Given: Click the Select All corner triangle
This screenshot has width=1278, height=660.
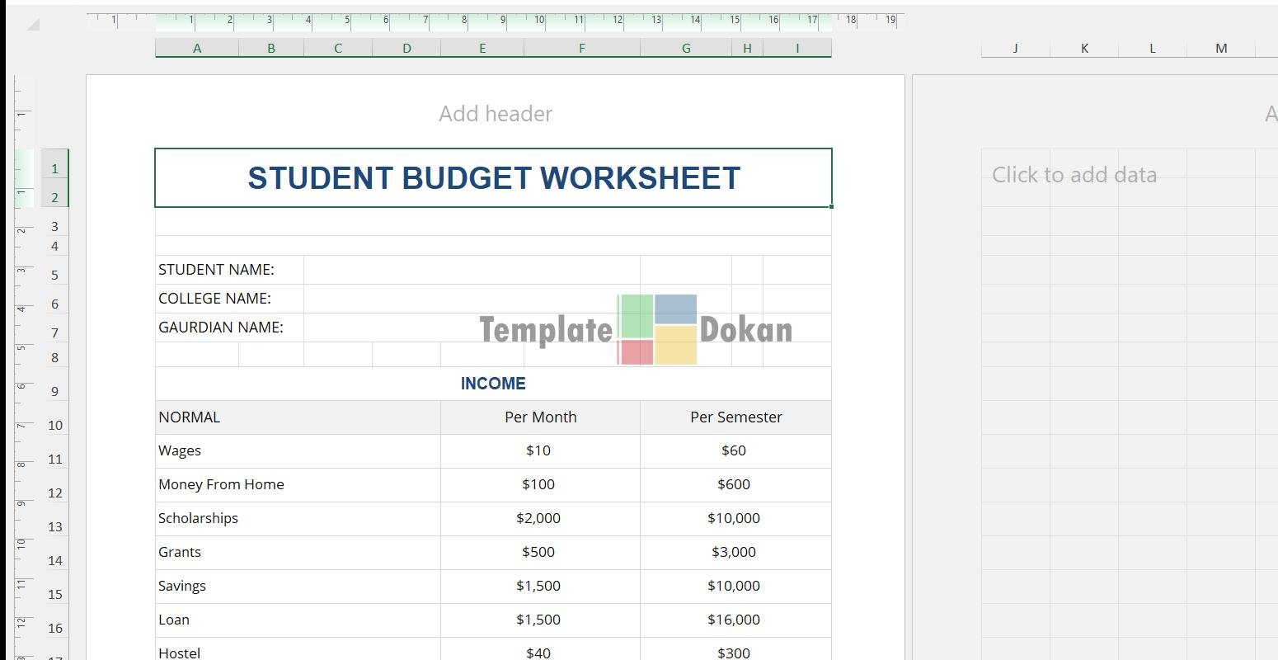Looking at the screenshot, I should (33, 25).
